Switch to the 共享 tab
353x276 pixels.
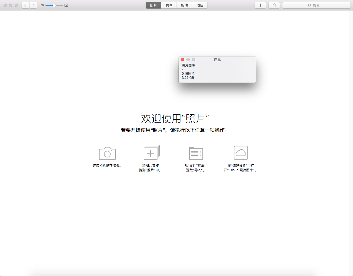click(169, 5)
